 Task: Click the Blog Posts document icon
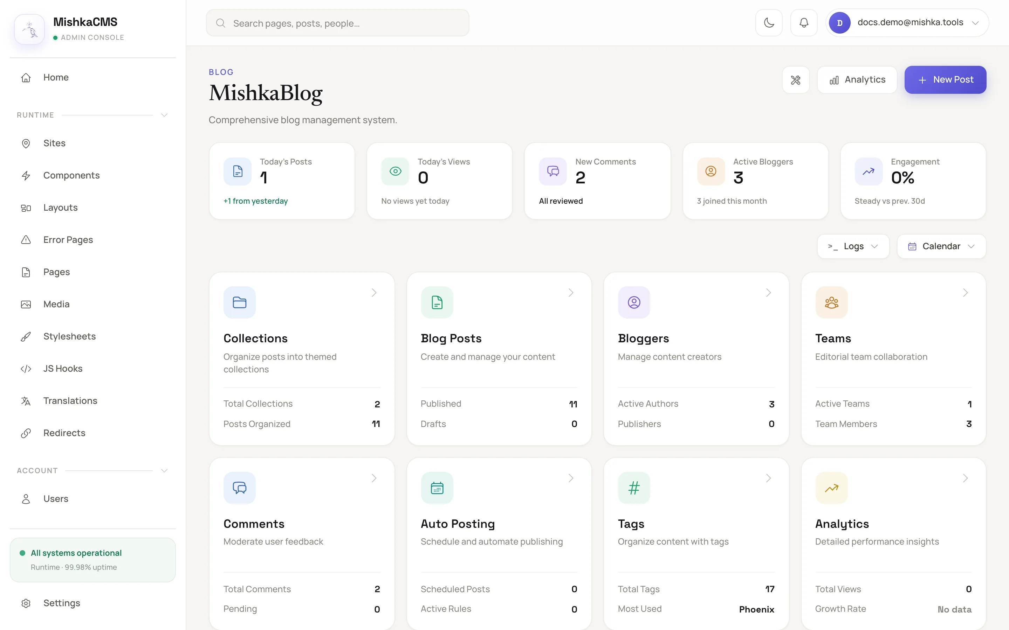click(x=437, y=302)
